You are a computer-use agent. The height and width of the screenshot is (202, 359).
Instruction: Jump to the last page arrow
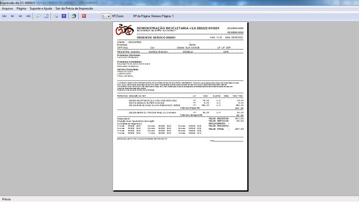coord(28,16)
